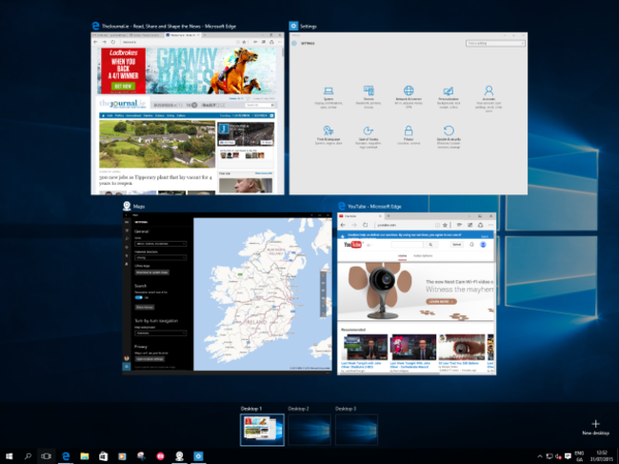Click the YouTube notifications bell
This screenshot has width=619, height=464.
(471, 245)
